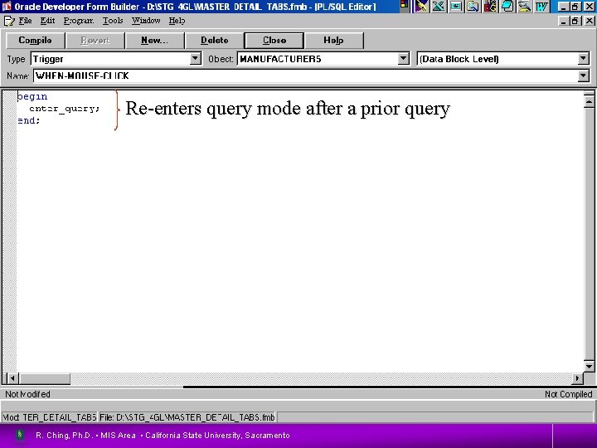
Task: Launch Word from the shortcut bar W icon
Action: [x=541, y=7]
